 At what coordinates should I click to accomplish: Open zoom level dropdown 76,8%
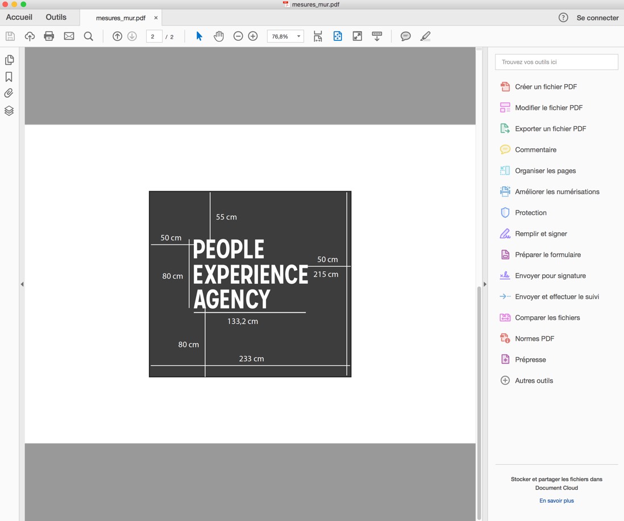[285, 36]
